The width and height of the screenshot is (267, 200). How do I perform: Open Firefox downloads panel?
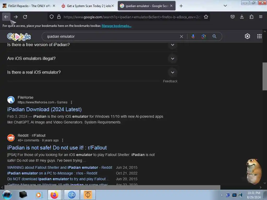tap(242, 17)
